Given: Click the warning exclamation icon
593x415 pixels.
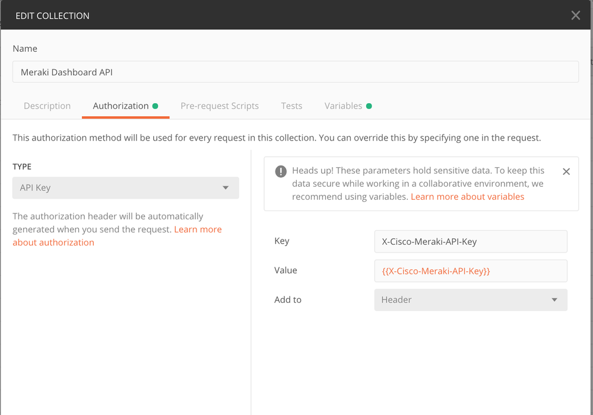Looking at the screenshot, I should (x=281, y=171).
